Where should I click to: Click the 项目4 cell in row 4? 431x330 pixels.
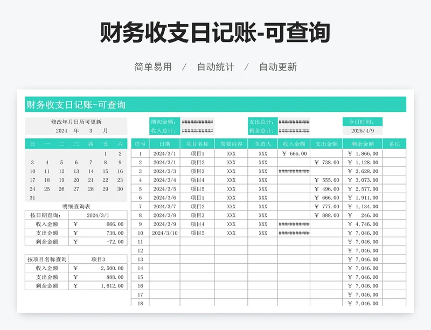pos(197,180)
